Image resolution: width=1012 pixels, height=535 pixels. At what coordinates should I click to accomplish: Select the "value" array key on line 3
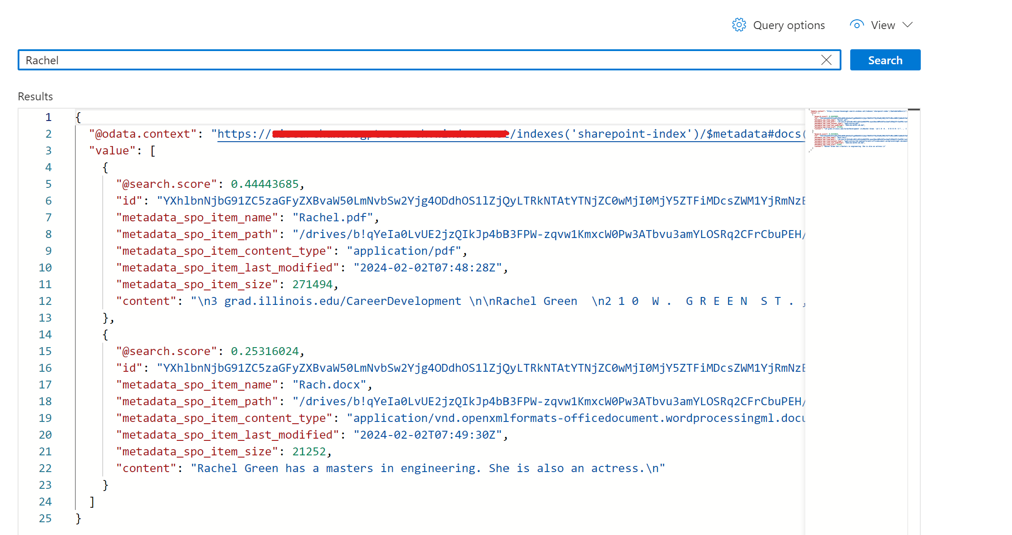tap(112, 150)
